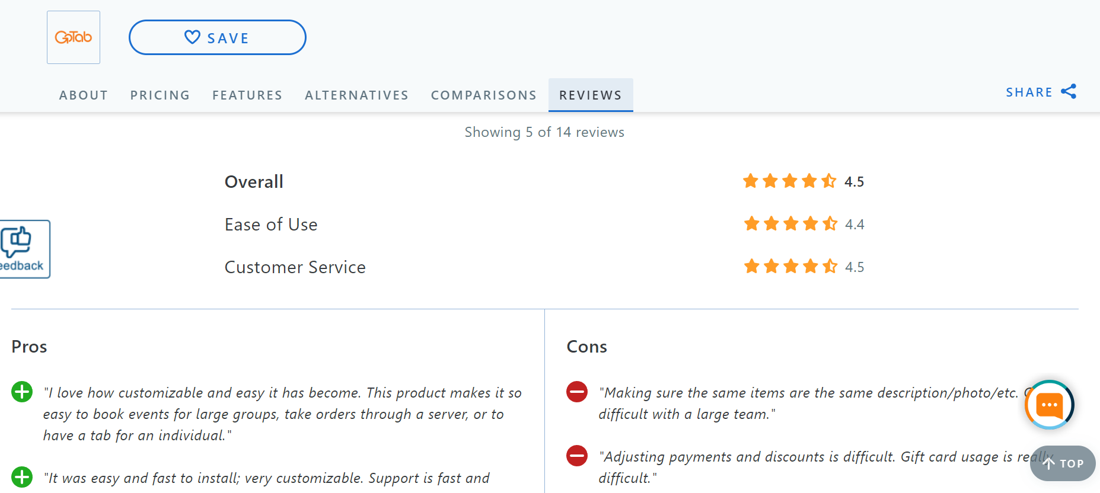This screenshot has width=1100, height=493.
Task: Click the GoTab logo thumbnail
Action: (74, 37)
